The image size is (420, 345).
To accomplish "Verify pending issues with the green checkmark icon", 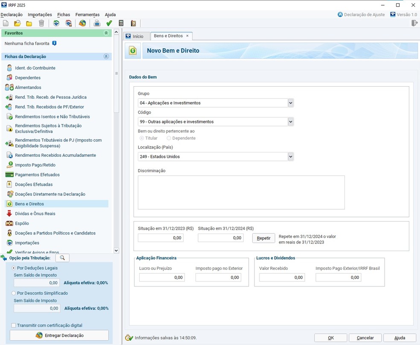I will point(109,23).
